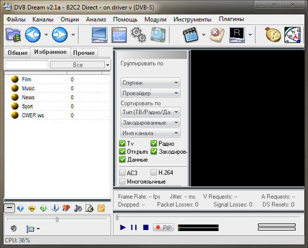Enable the AC3 filter checkbox
Image resolution: width=308 pixels, height=248 pixels.
122,173
